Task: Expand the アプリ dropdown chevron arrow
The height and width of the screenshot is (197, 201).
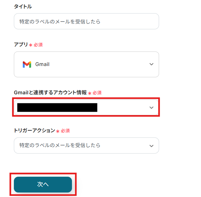Action: [x=151, y=64]
